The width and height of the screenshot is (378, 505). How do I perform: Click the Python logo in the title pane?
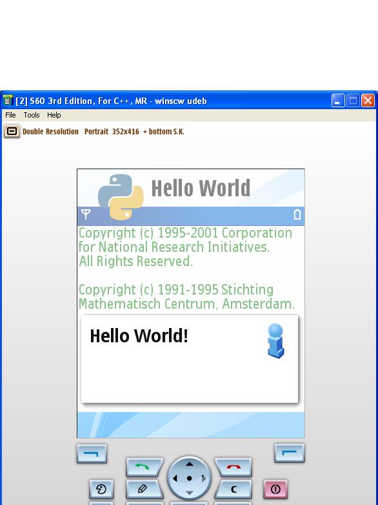click(121, 197)
